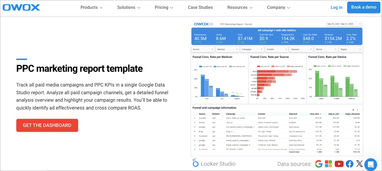The height and width of the screenshot is (171, 382).
Task: Click the 'starlink' keyword cell
Action: (x=293, y=122)
